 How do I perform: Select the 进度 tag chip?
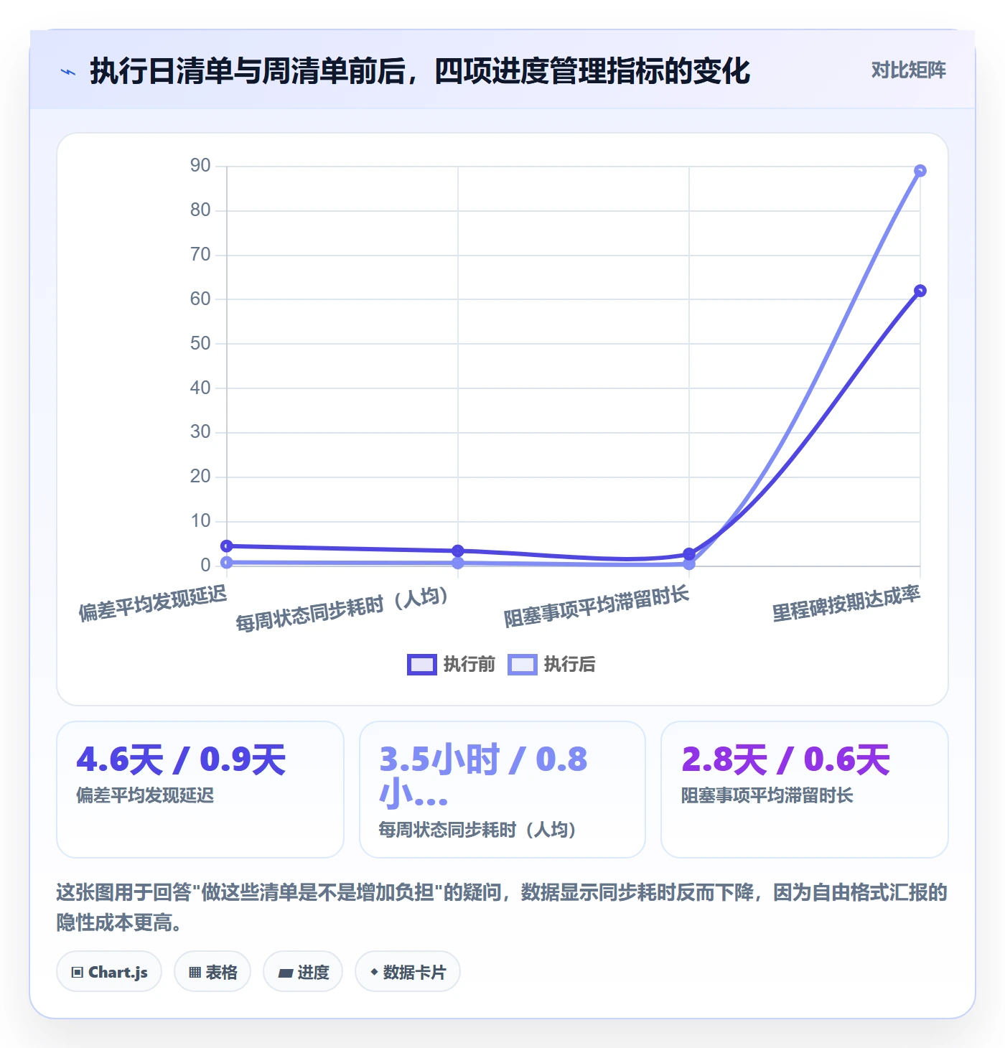pyautogui.click(x=303, y=972)
